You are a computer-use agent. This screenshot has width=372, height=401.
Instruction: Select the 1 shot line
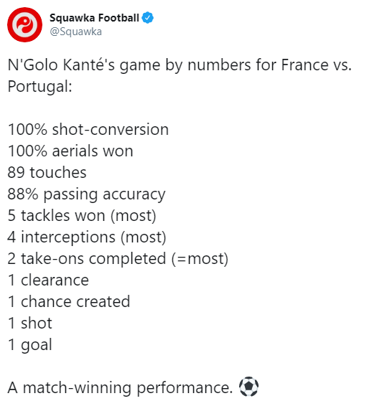point(30,323)
